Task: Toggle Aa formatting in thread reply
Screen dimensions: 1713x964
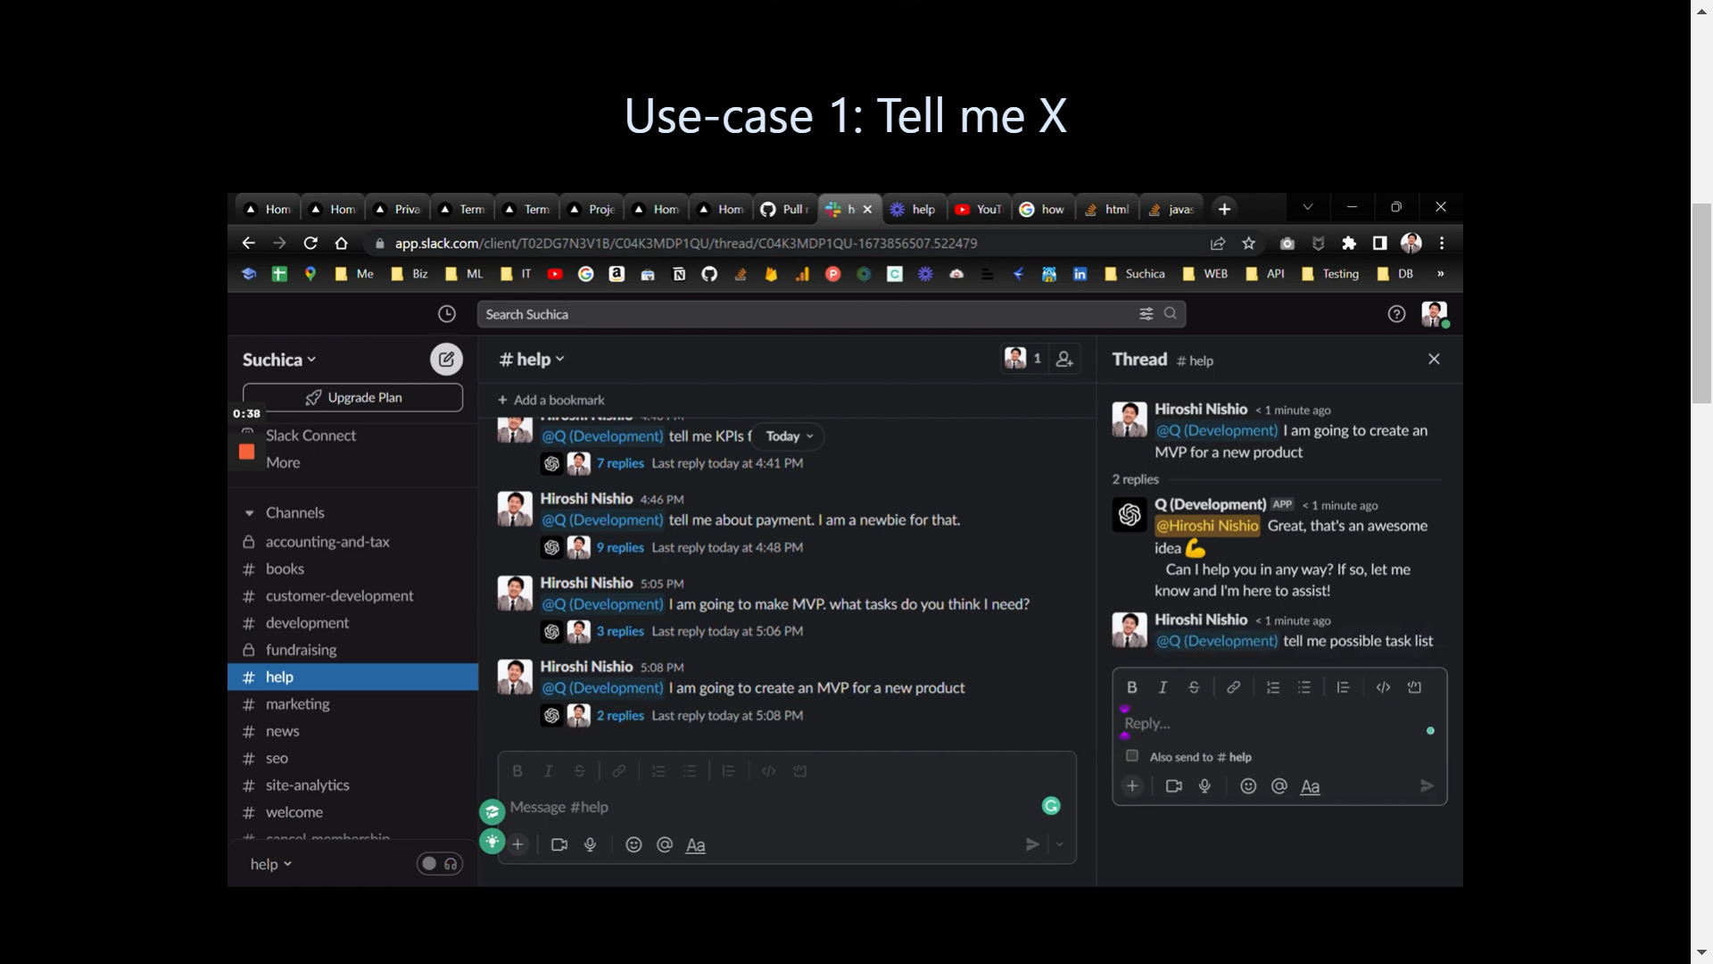Action: click(x=1310, y=786)
